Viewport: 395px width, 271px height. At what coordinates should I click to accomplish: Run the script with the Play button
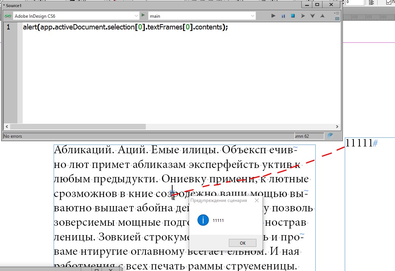tap(273, 16)
